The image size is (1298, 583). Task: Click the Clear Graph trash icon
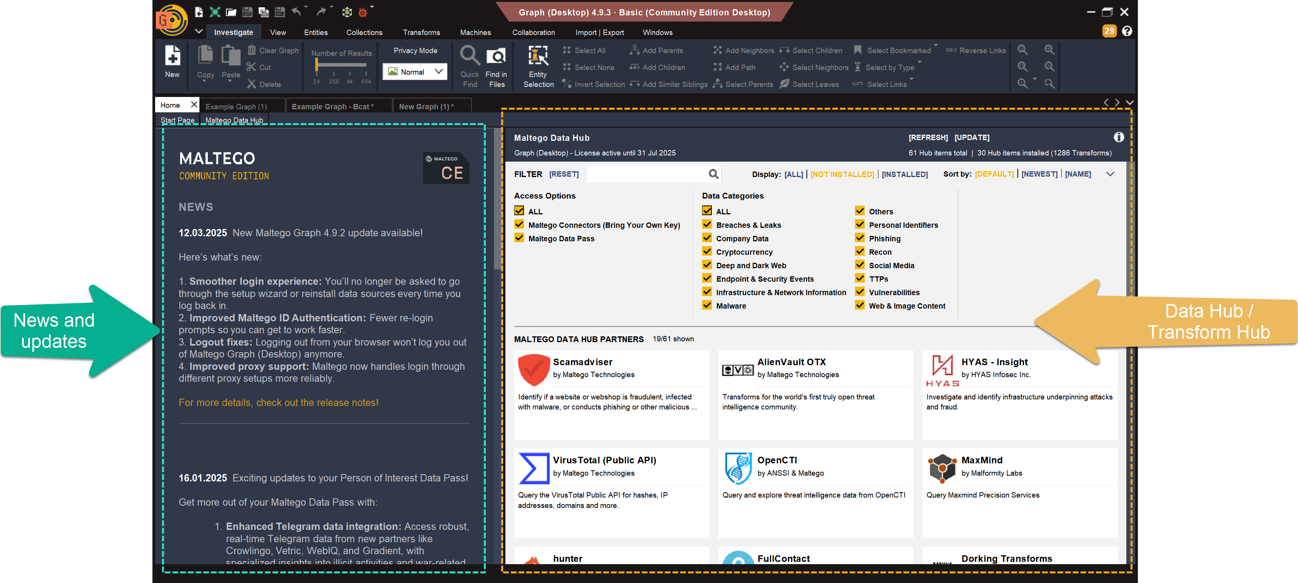coord(251,49)
